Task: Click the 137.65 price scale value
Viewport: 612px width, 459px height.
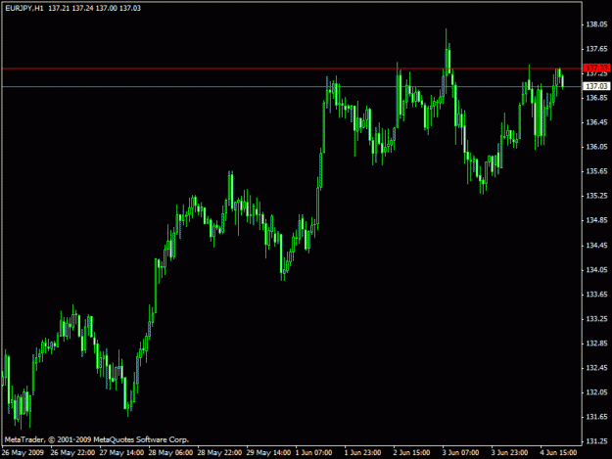Action: point(596,49)
